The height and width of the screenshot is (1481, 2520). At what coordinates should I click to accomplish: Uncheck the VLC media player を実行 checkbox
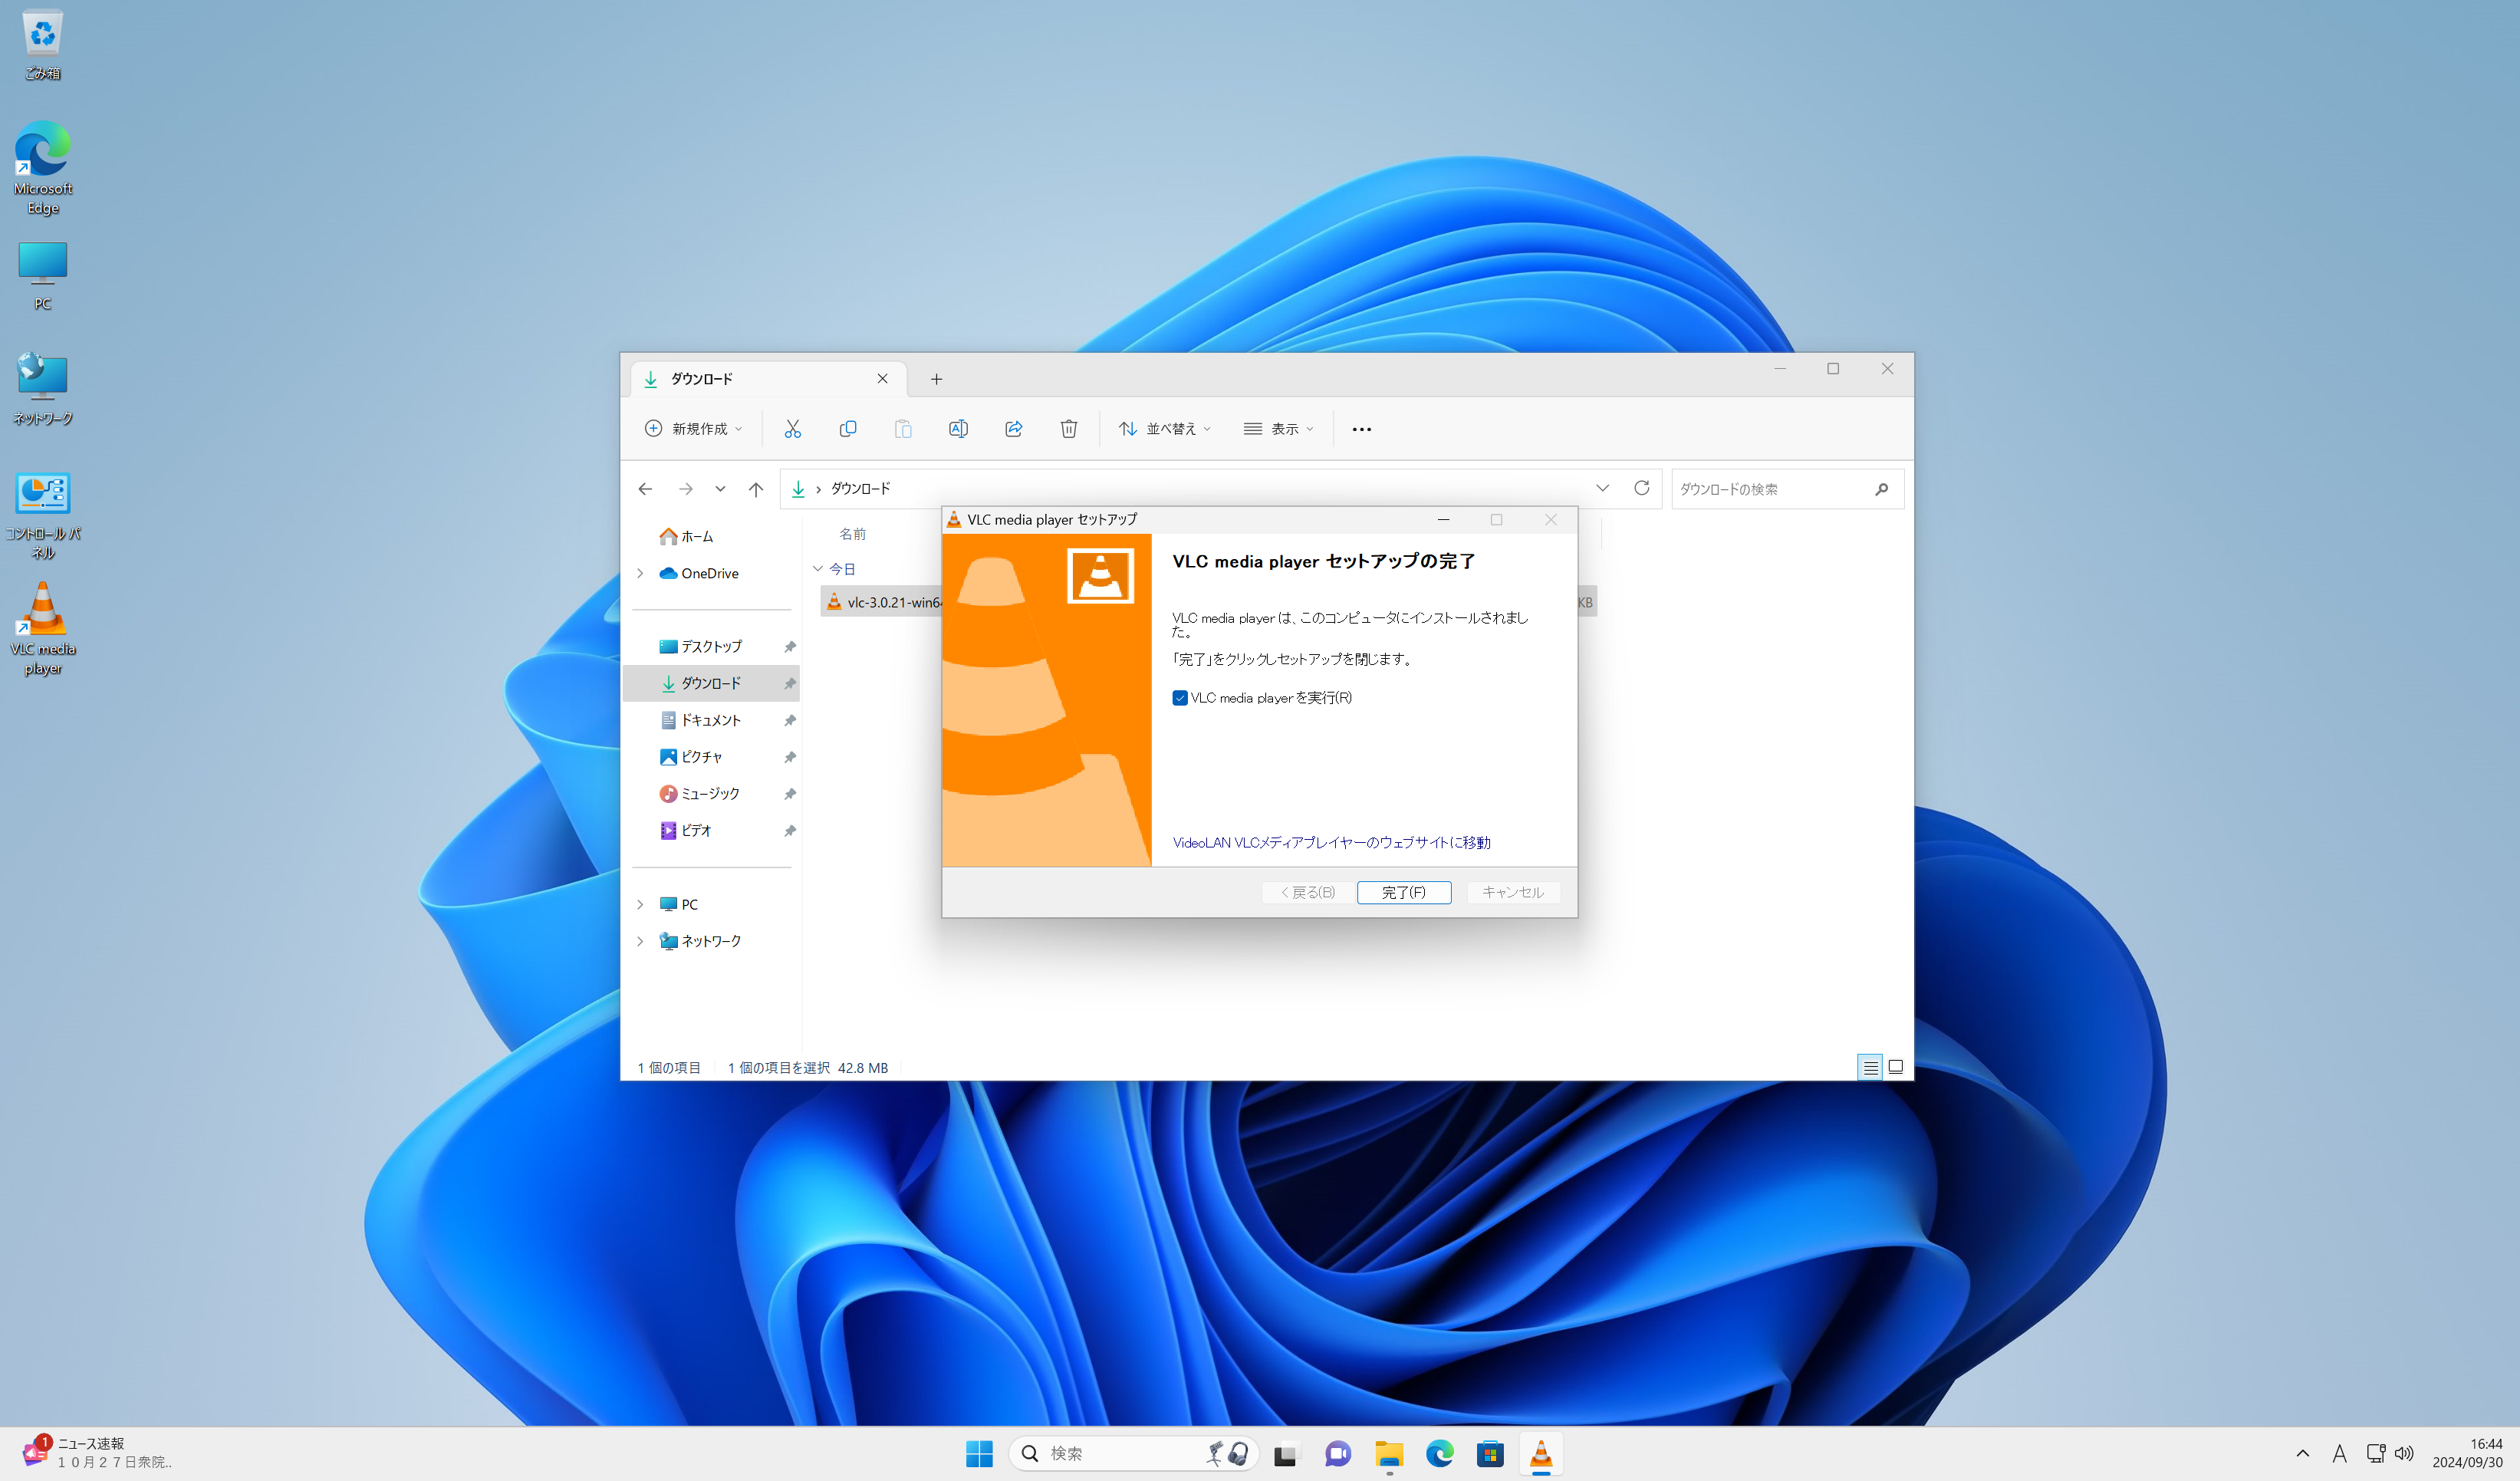coord(1180,698)
